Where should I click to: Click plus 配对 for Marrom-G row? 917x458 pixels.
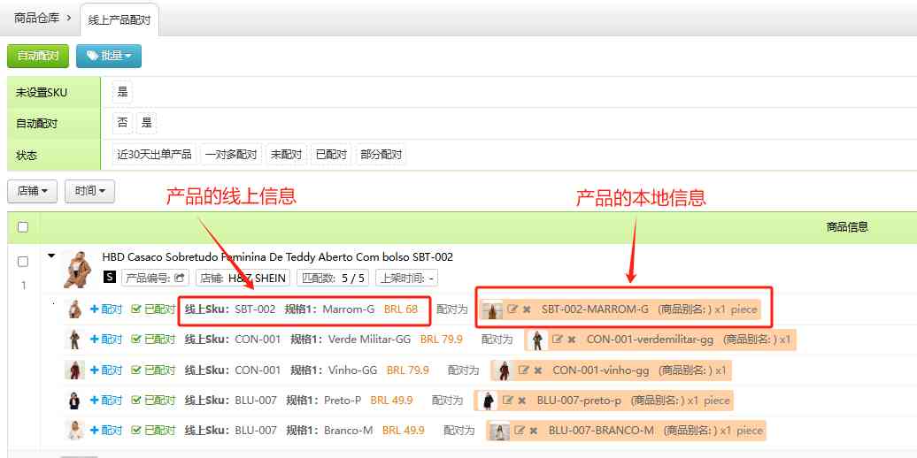coord(106,309)
